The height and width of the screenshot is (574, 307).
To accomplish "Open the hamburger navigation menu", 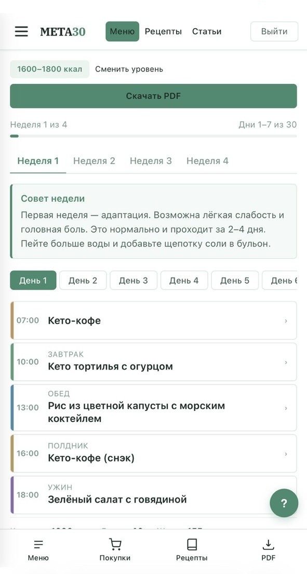I will [x=21, y=31].
